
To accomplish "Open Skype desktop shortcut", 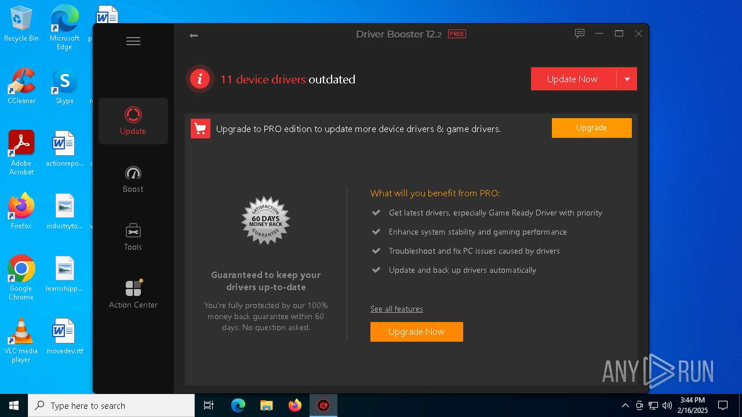I will click(x=64, y=86).
